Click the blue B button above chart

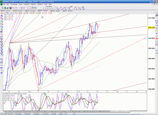8,13
